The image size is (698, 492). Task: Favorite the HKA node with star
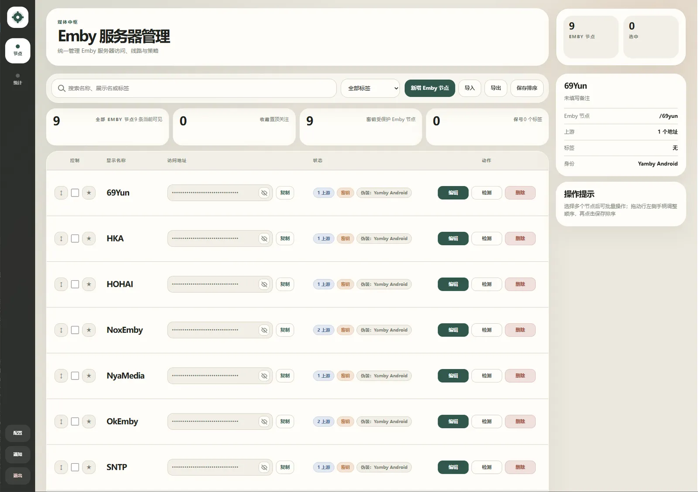click(89, 238)
